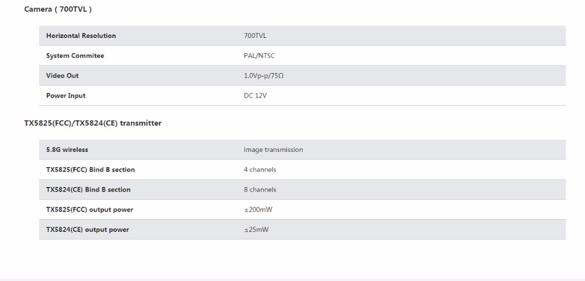Click the Camera ( 700TVL ) heading
Image resolution: width=585 pixels, height=281 pixels.
coord(58,9)
